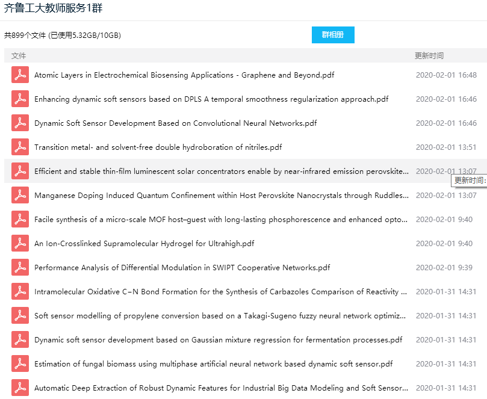487x399 pixels.
Task: Open Facile synthesis of micro-scale MOF file
Action: [x=221, y=220]
